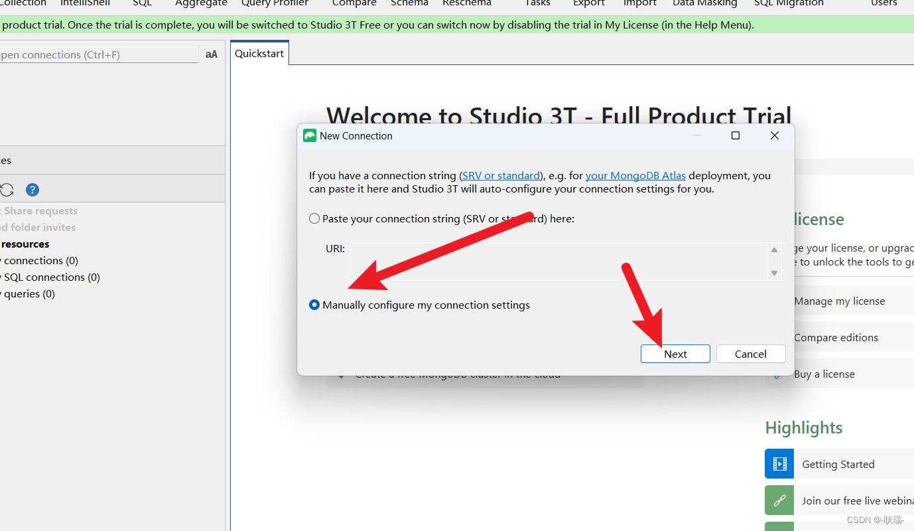914x531 pixels.
Task: Select the 'SQL connections (0)' tree row
Action: click(50, 277)
